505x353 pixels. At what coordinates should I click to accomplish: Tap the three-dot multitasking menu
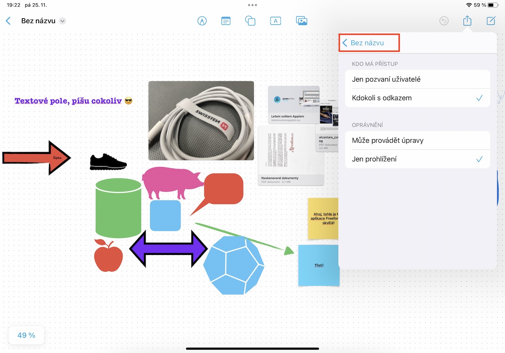252,5
